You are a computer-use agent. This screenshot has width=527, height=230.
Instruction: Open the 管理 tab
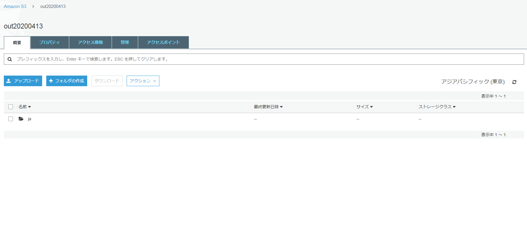125,42
